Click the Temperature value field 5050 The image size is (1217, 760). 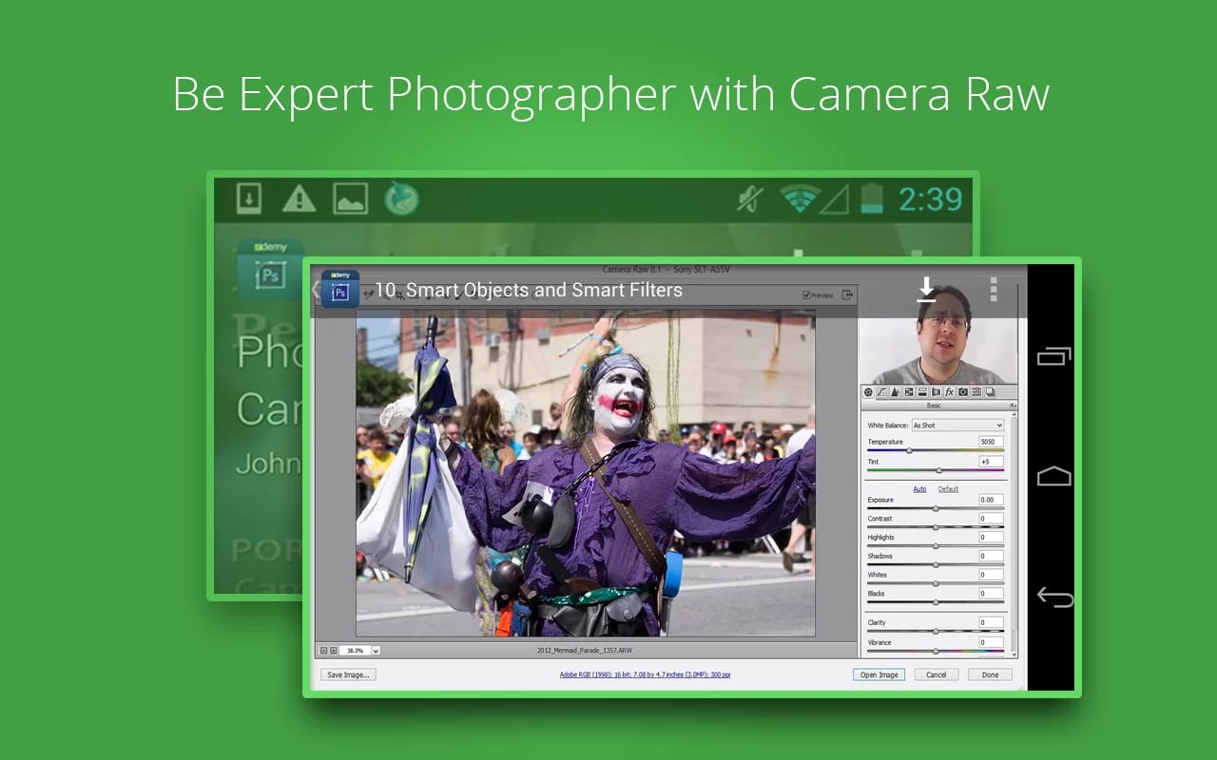click(x=992, y=442)
